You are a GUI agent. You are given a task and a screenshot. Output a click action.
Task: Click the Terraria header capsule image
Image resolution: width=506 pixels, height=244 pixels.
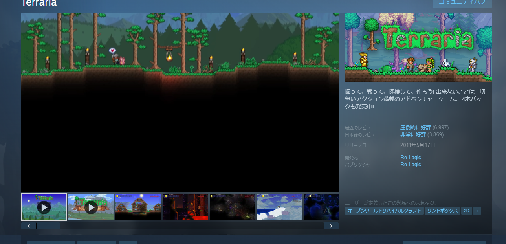(x=418, y=48)
